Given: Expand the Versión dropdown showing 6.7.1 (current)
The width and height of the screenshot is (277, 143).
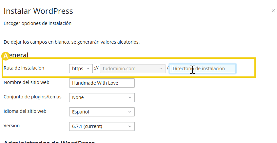Looking at the screenshot, I should pos(102,126).
